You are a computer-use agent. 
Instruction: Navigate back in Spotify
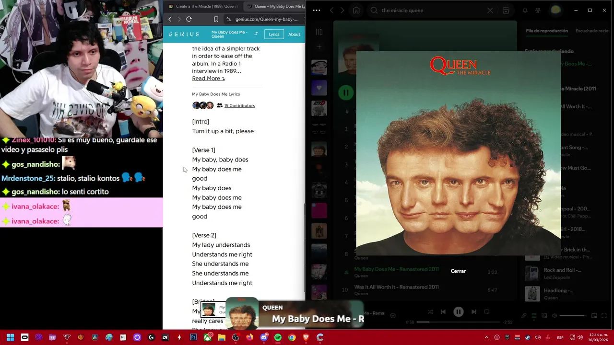(331, 10)
